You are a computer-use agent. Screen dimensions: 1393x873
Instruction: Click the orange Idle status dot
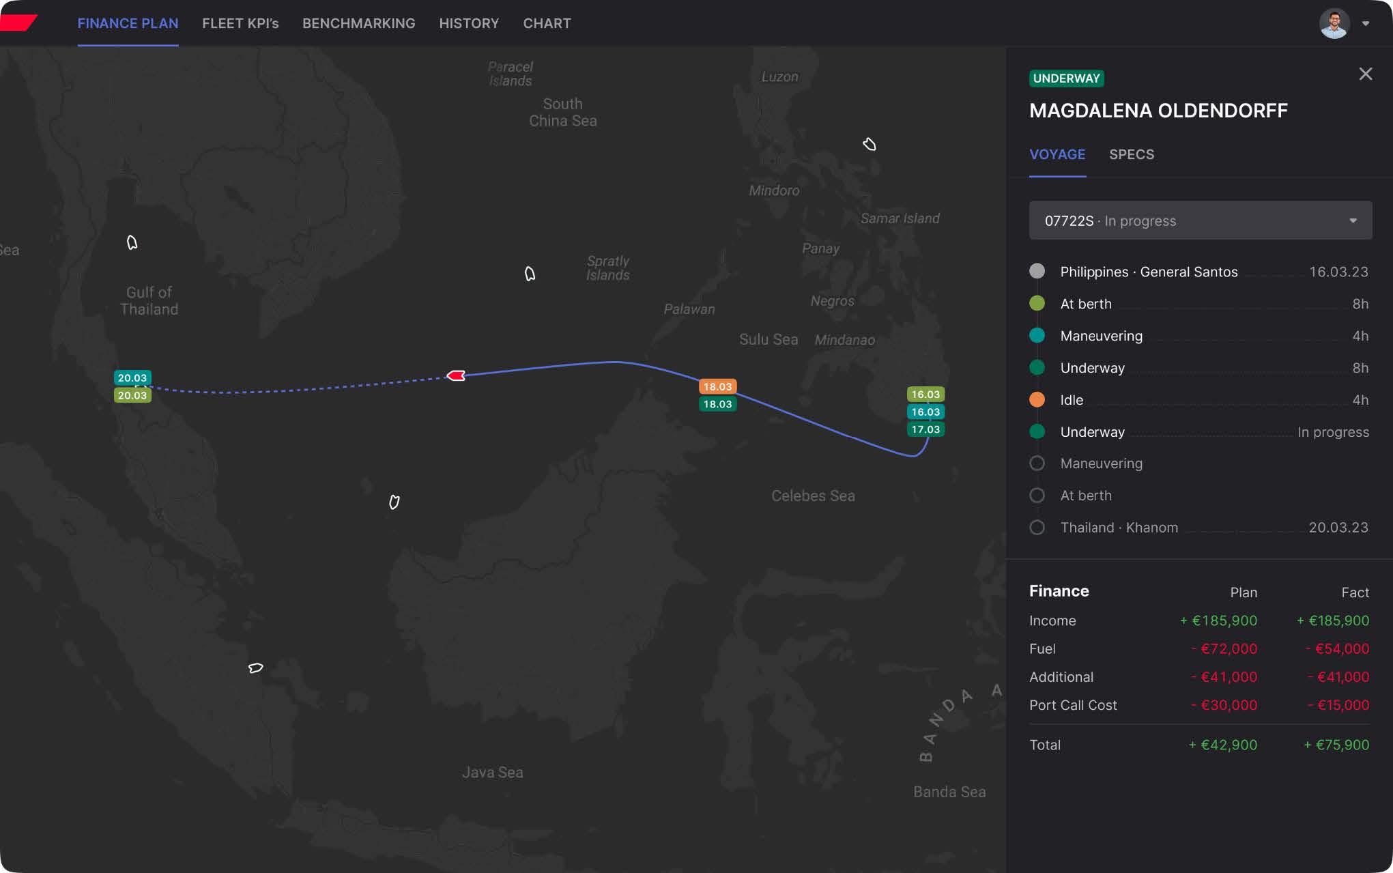tap(1037, 400)
